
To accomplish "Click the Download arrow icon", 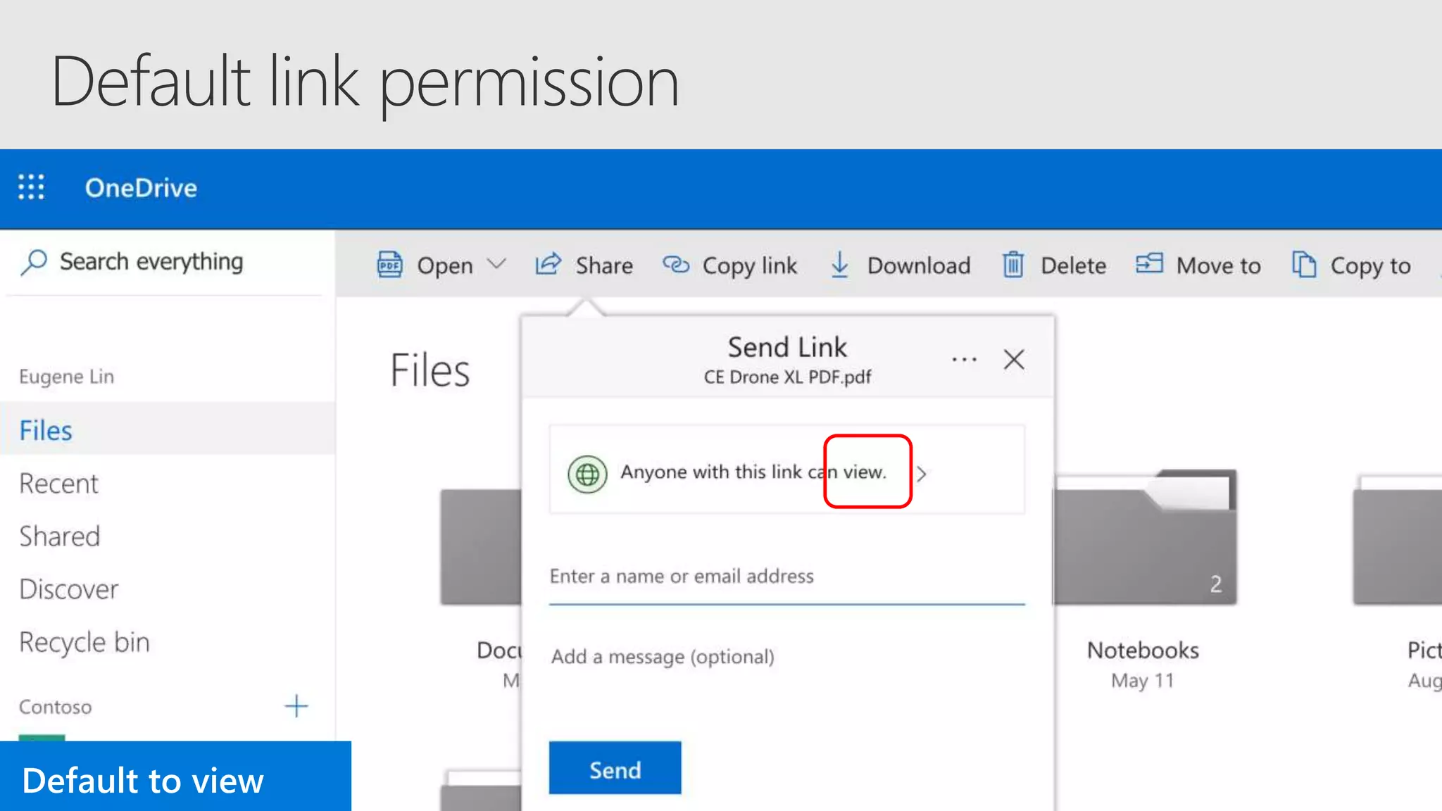I will pos(840,265).
